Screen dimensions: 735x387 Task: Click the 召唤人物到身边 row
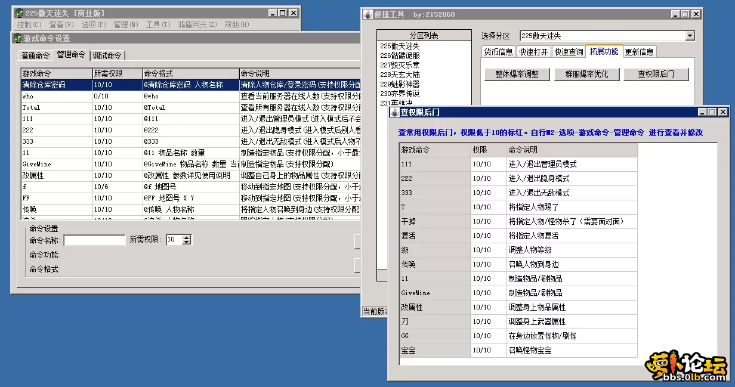tap(518, 264)
